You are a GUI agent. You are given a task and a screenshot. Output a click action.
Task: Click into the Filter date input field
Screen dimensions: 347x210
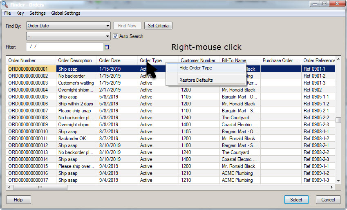[65, 47]
